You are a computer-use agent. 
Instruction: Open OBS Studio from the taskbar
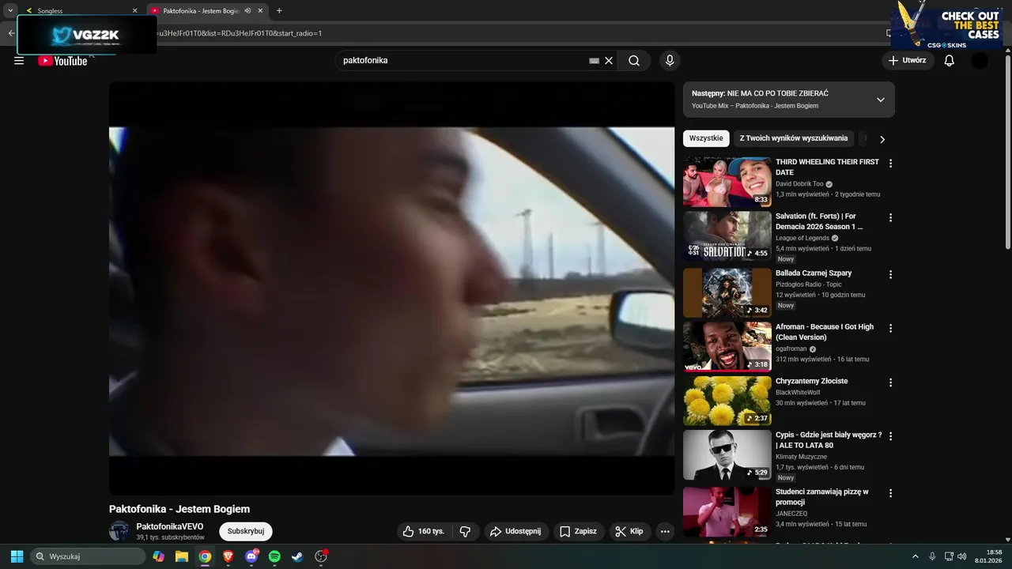pyautogui.click(x=321, y=556)
